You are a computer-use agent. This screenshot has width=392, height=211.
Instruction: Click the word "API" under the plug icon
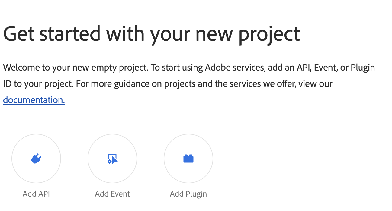44,194
